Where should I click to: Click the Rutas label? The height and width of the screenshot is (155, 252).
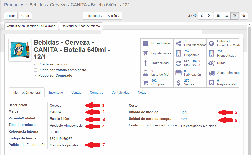(221, 63)
